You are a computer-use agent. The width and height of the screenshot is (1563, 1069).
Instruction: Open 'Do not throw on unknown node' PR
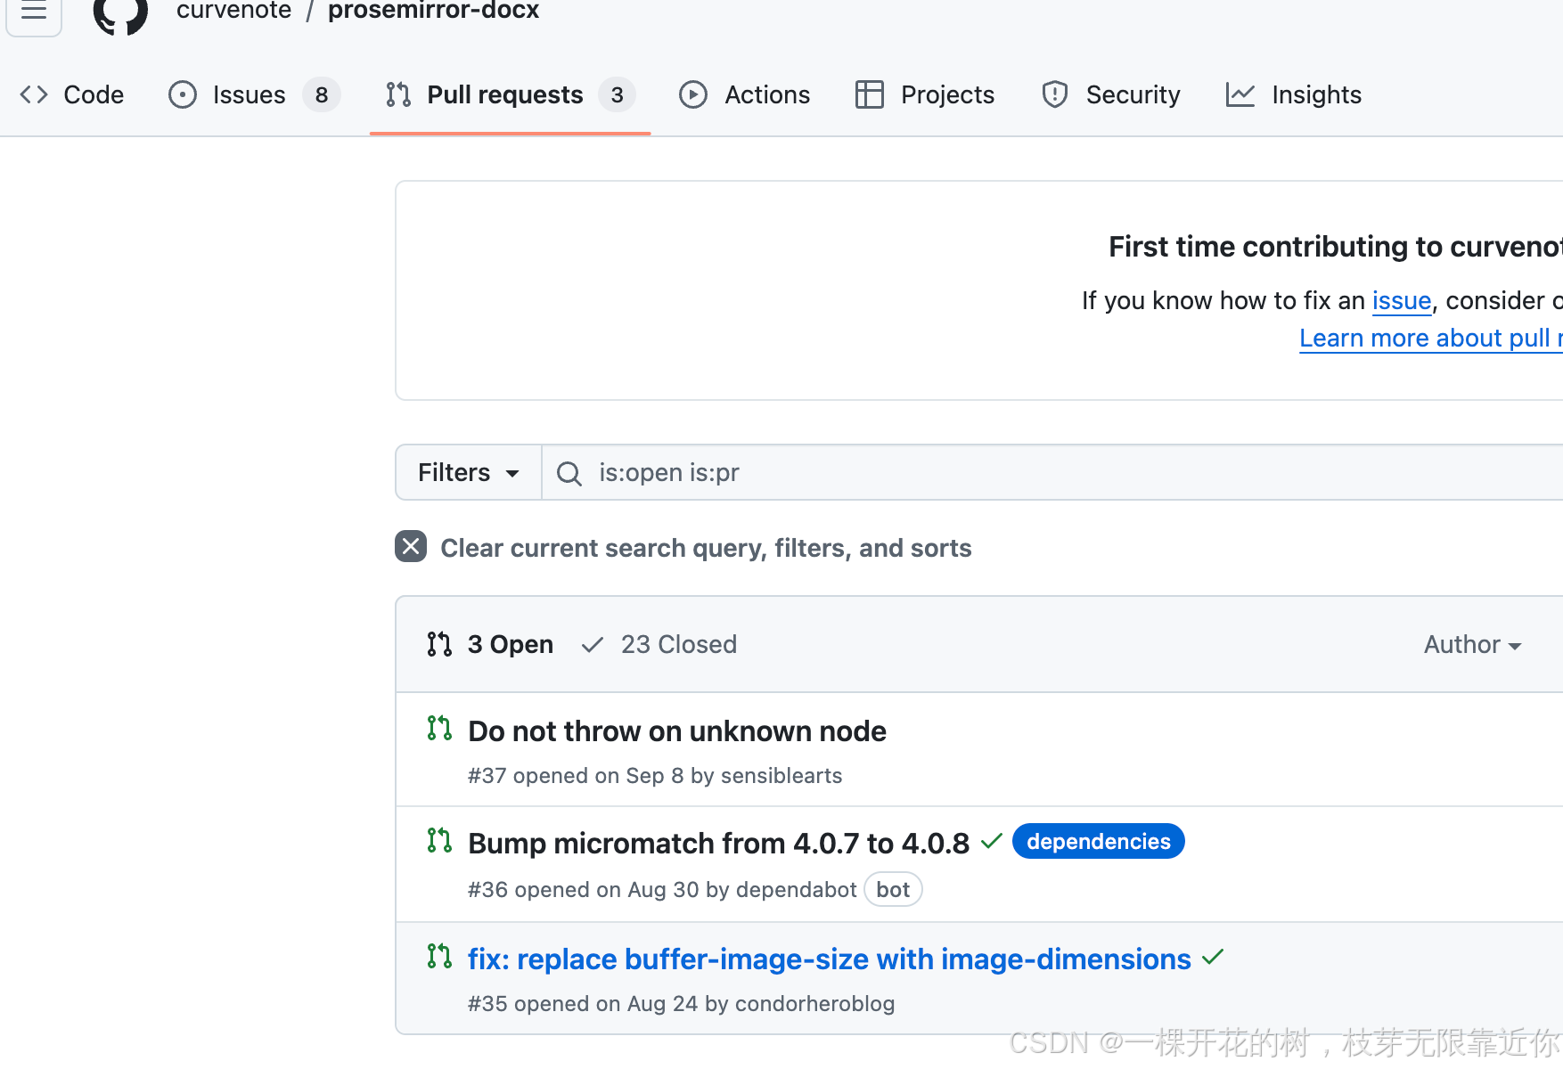click(x=677, y=731)
